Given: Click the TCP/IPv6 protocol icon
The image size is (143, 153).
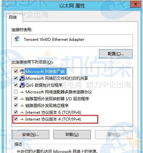Looking at the screenshot, I should (22, 112).
